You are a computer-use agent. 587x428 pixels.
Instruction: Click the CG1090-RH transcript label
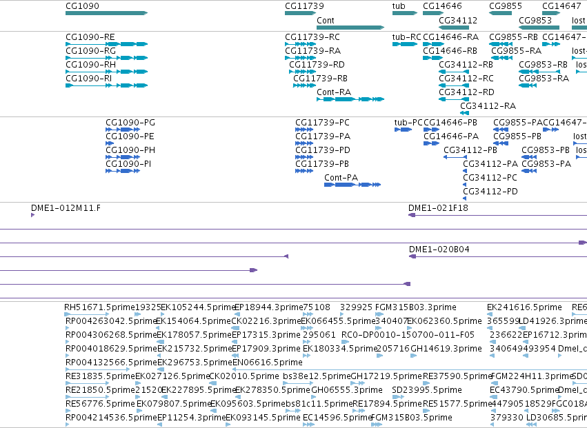coord(90,65)
